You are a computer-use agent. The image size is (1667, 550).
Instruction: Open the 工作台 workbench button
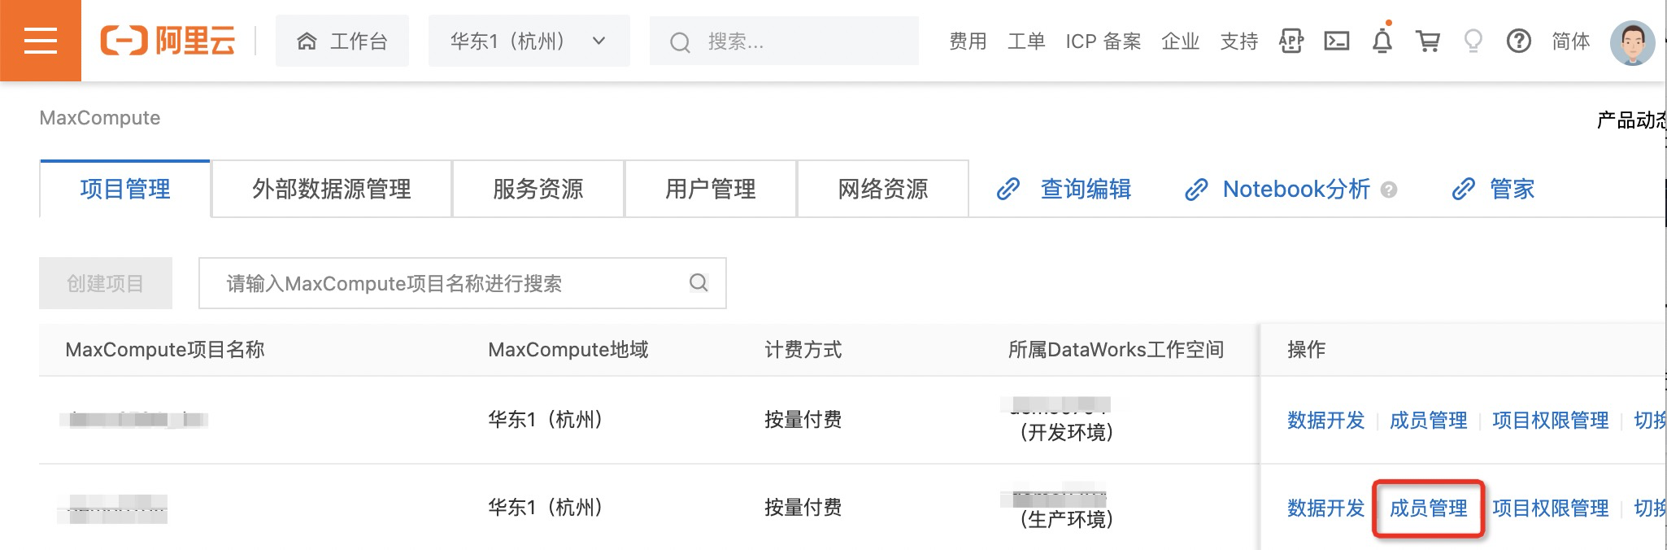[342, 41]
